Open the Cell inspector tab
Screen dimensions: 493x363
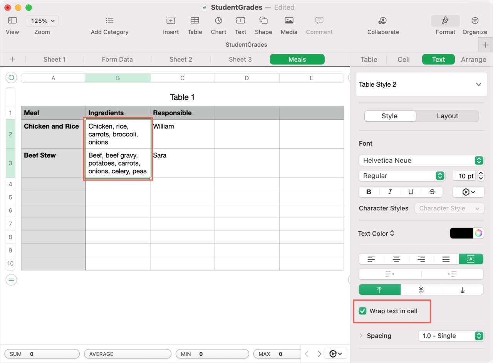coord(403,59)
